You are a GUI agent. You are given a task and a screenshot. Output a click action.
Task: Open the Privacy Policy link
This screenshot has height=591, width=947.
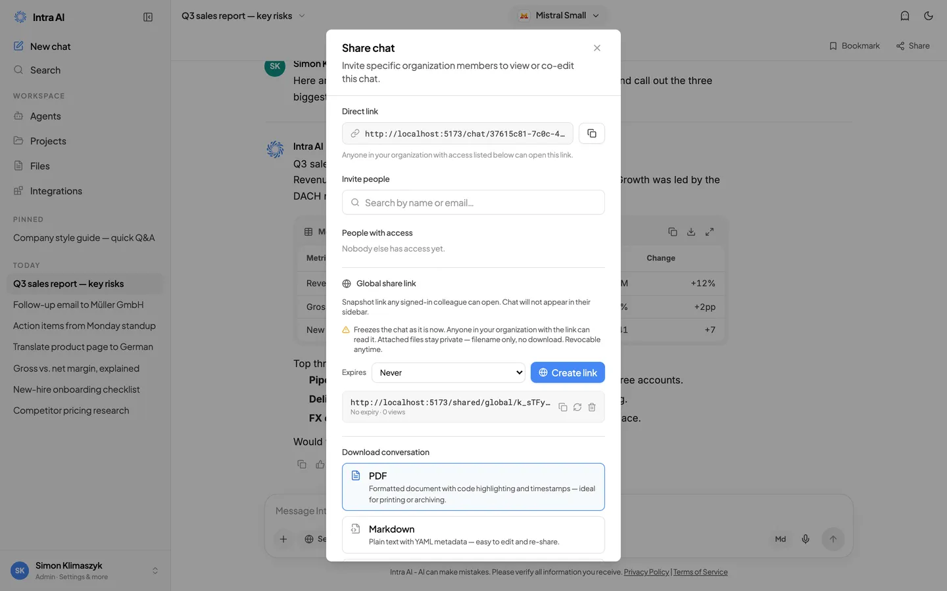point(646,572)
